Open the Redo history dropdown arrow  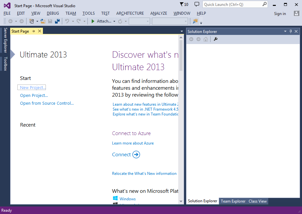(85, 21)
